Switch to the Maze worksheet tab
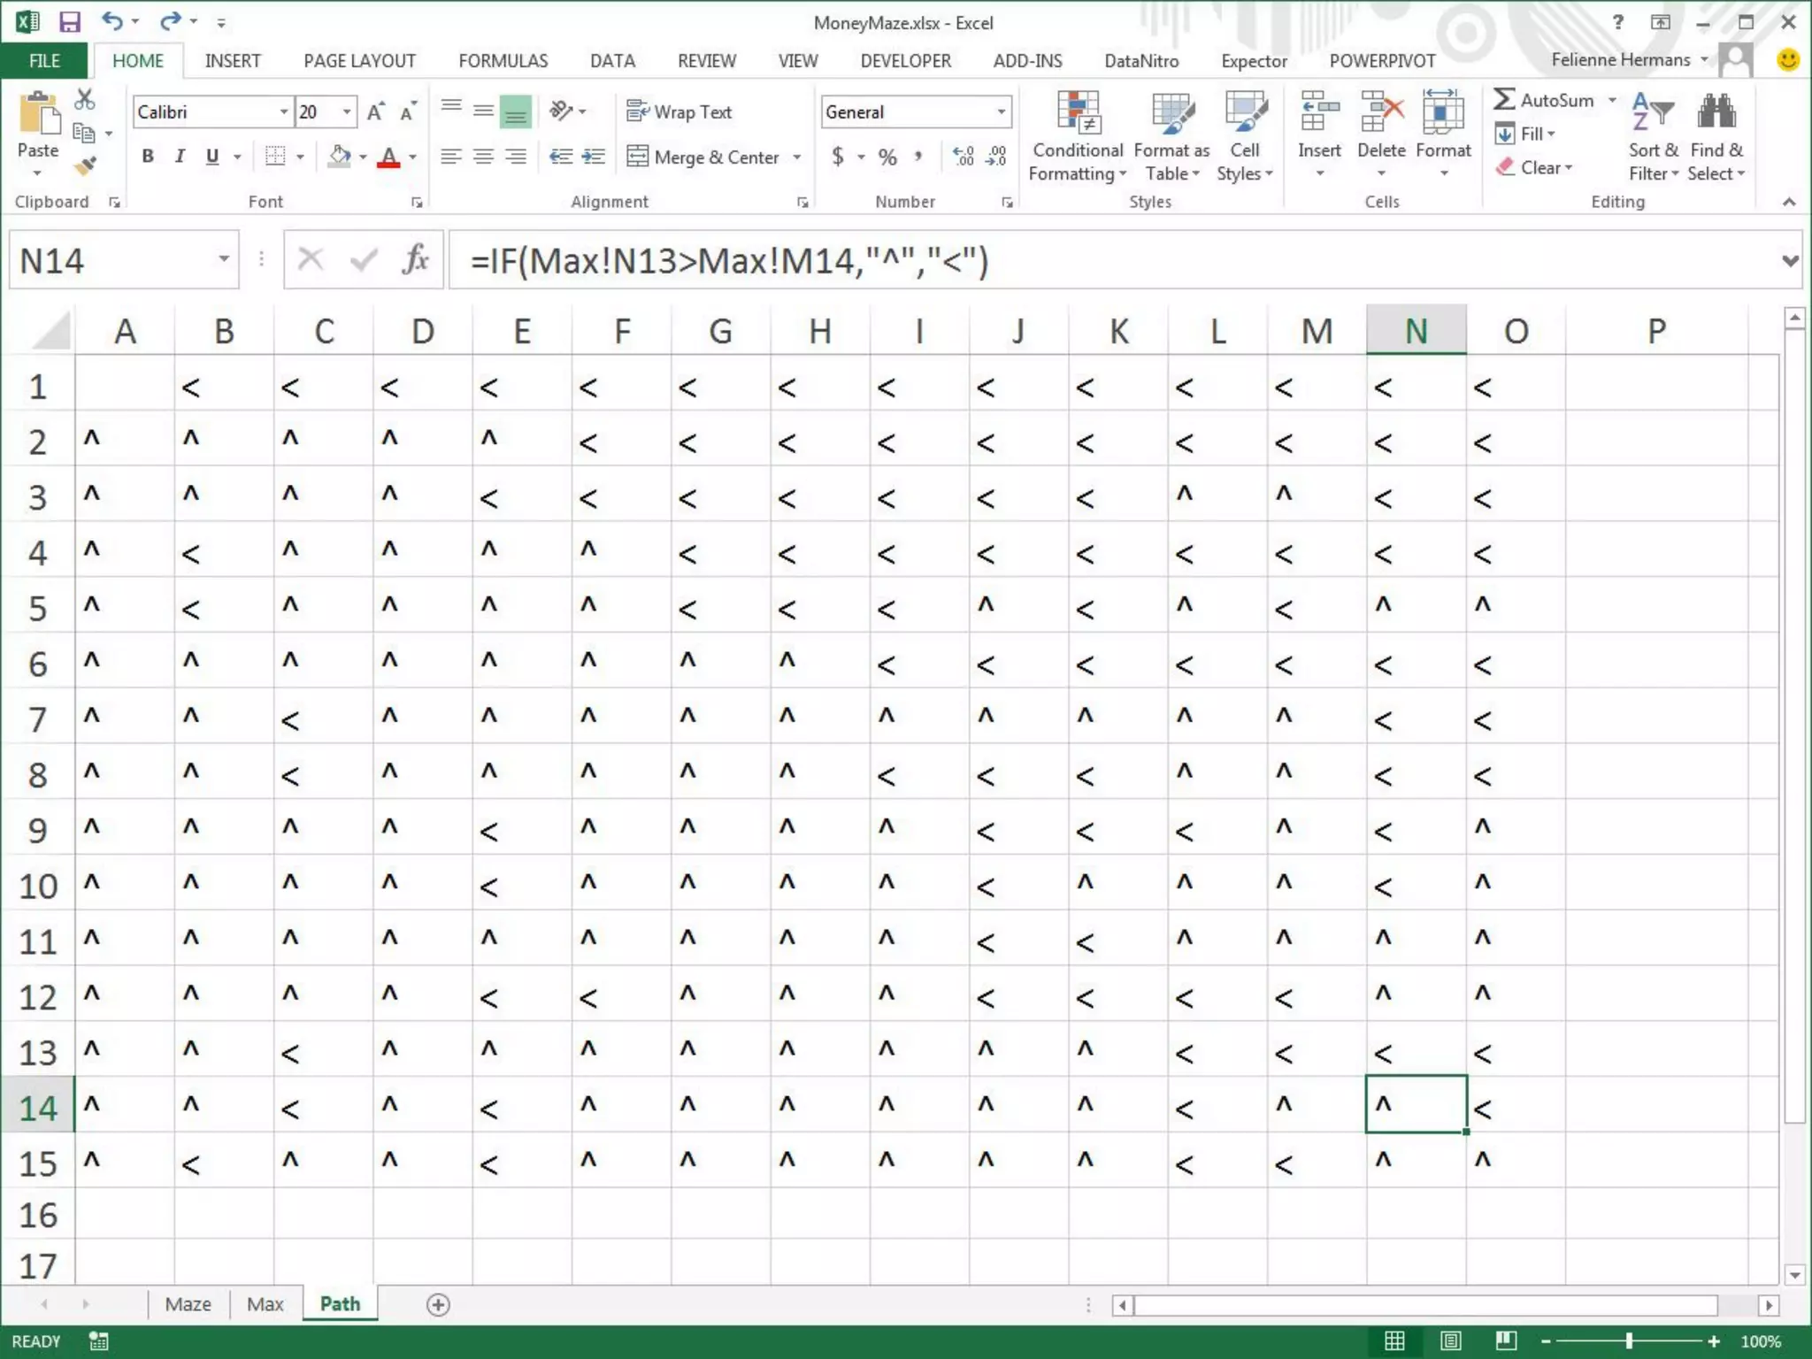1812x1359 pixels. (x=188, y=1303)
